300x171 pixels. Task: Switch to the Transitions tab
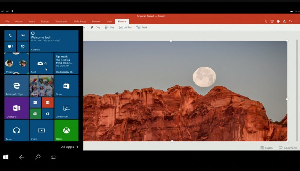click(x=61, y=21)
